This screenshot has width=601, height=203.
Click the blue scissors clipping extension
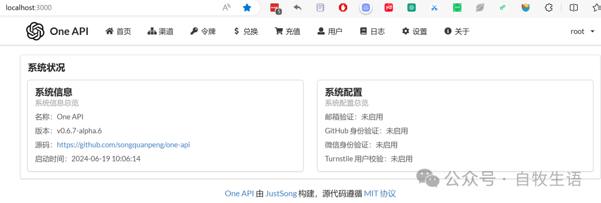pos(434,7)
